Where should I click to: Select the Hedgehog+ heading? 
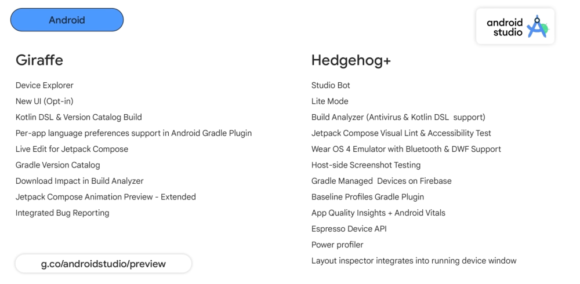tap(351, 60)
